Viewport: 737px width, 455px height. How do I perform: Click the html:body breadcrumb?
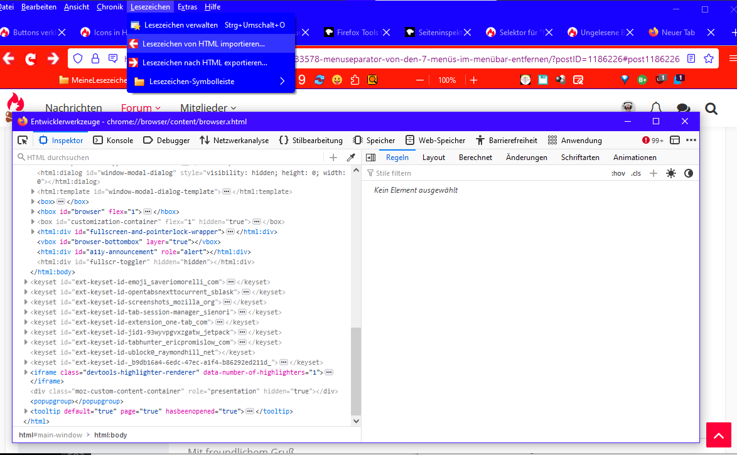pyautogui.click(x=110, y=435)
